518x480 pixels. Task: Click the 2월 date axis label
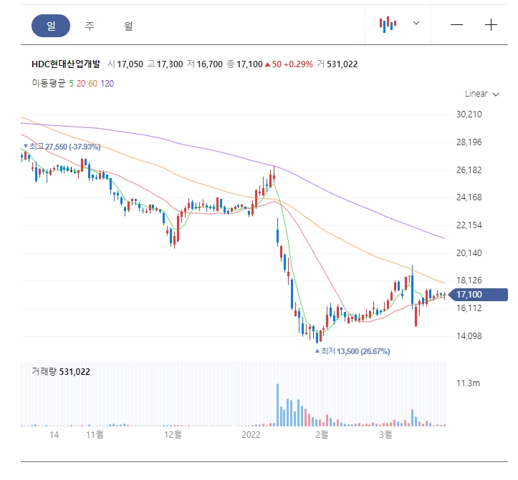[x=322, y=434]
